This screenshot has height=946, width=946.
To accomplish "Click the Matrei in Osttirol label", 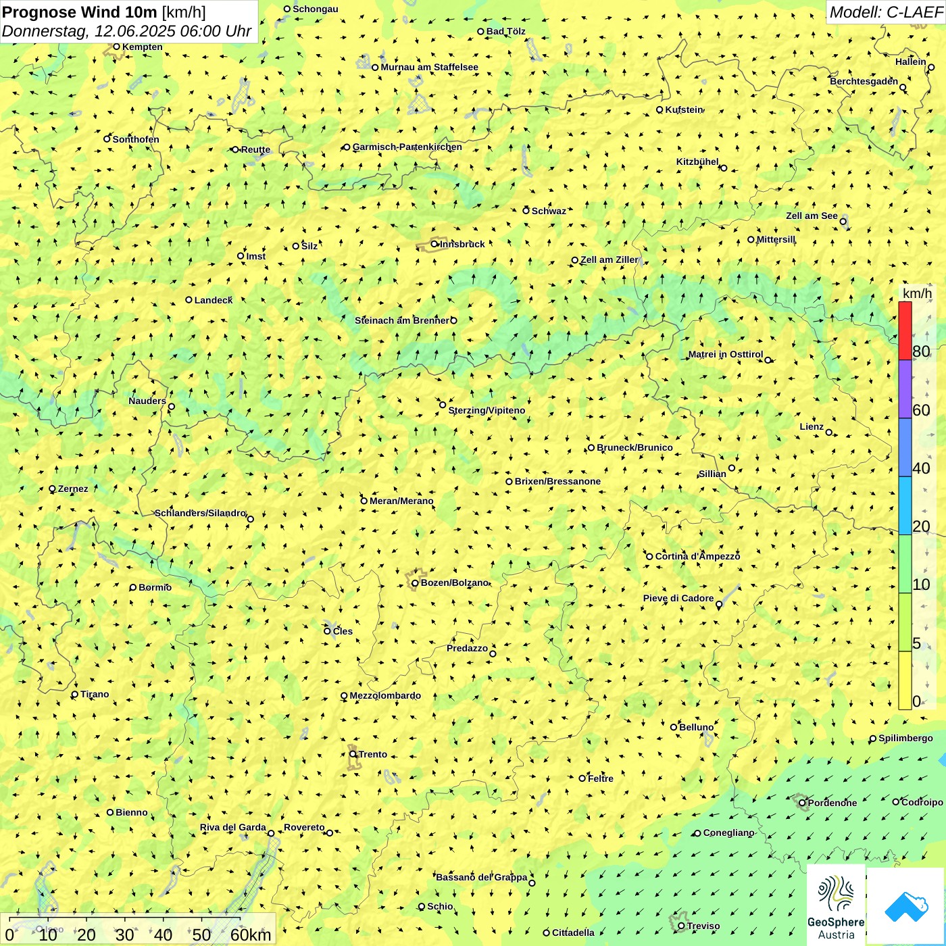I will [x=726, y=354].
